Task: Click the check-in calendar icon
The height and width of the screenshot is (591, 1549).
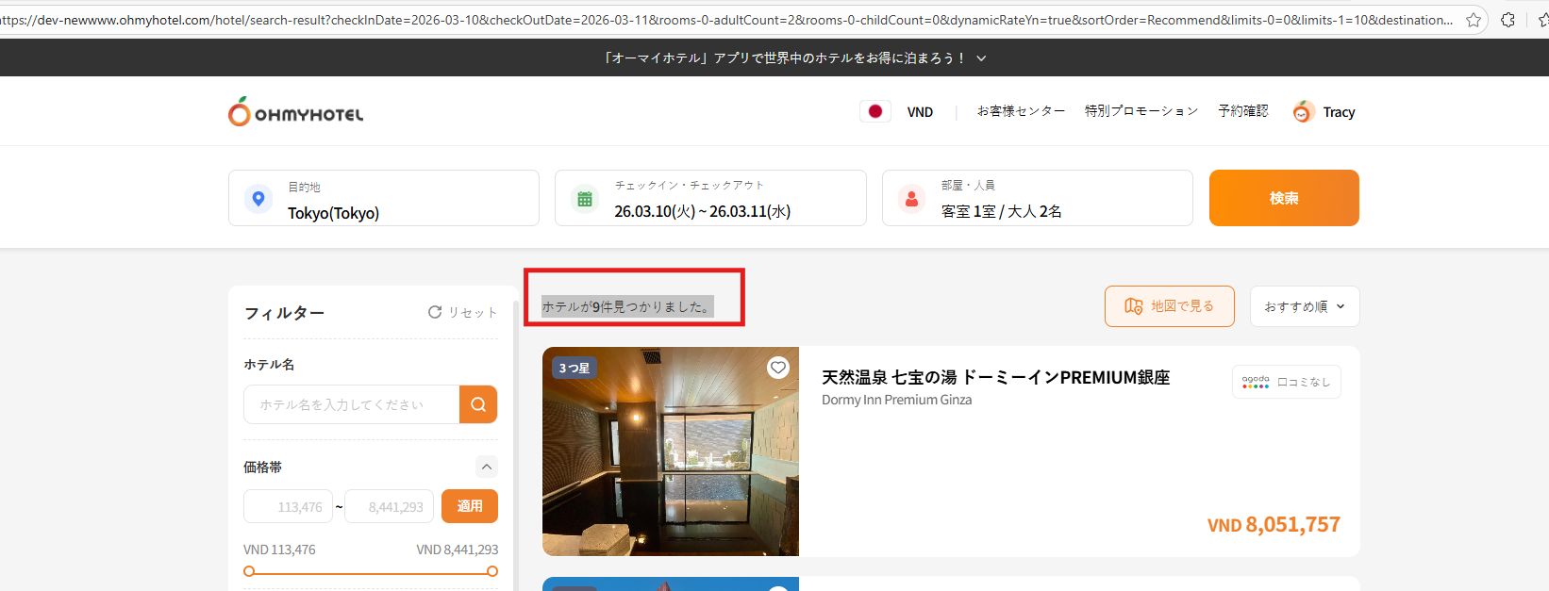Action: (585, 199)
